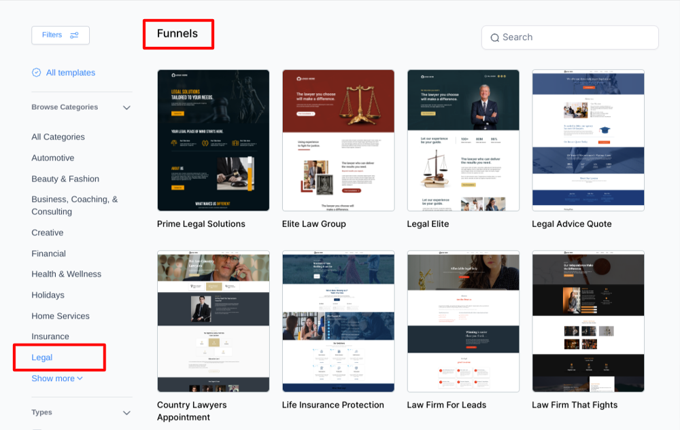680x430 pixels.
Task: Select All templates link
Action: click(71, 73)
